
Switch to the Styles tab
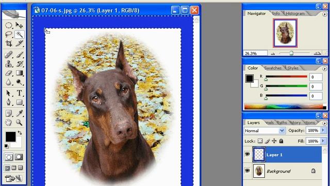click(x=293, y=68)
